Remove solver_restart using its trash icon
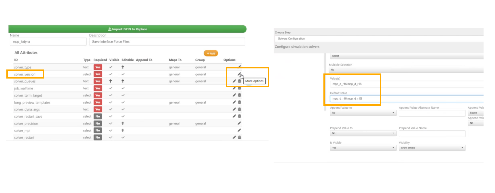This screenshot has height=193, width=495. (x=240, y=137)
